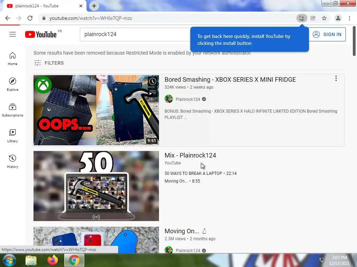Open Mix - Plainrock124 title
Screen dimensions: 357x267
(x=190, y=155)
